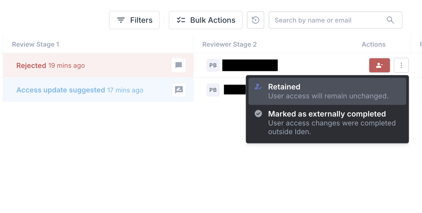Open the Bulk Actions menu

point(206,20)
